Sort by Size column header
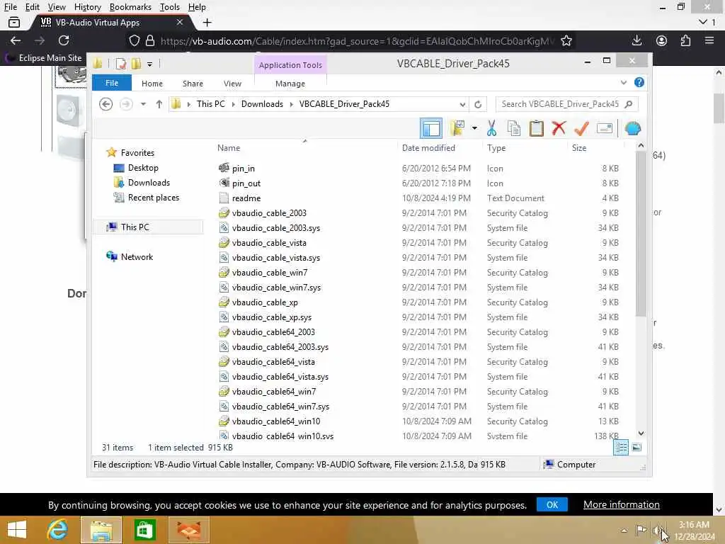The image size is (725, 544). (x=579, y=148)
